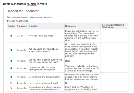Click the misspelled word Ihuman in title
The height and width of the screenshot is (93, 134).
pos(31,4)
